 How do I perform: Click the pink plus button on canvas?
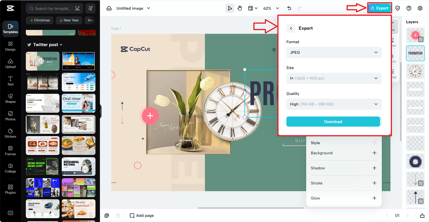tap(150, 116)
